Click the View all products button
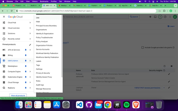This screenshot has width=178, height=111. [18, 96]
